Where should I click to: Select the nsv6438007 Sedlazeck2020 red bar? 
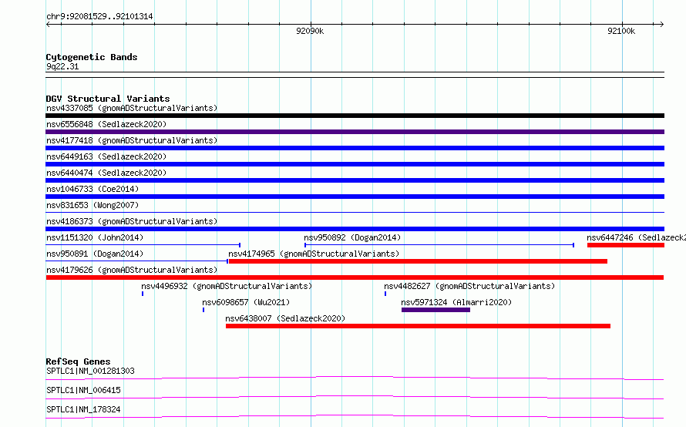[418, 326]
